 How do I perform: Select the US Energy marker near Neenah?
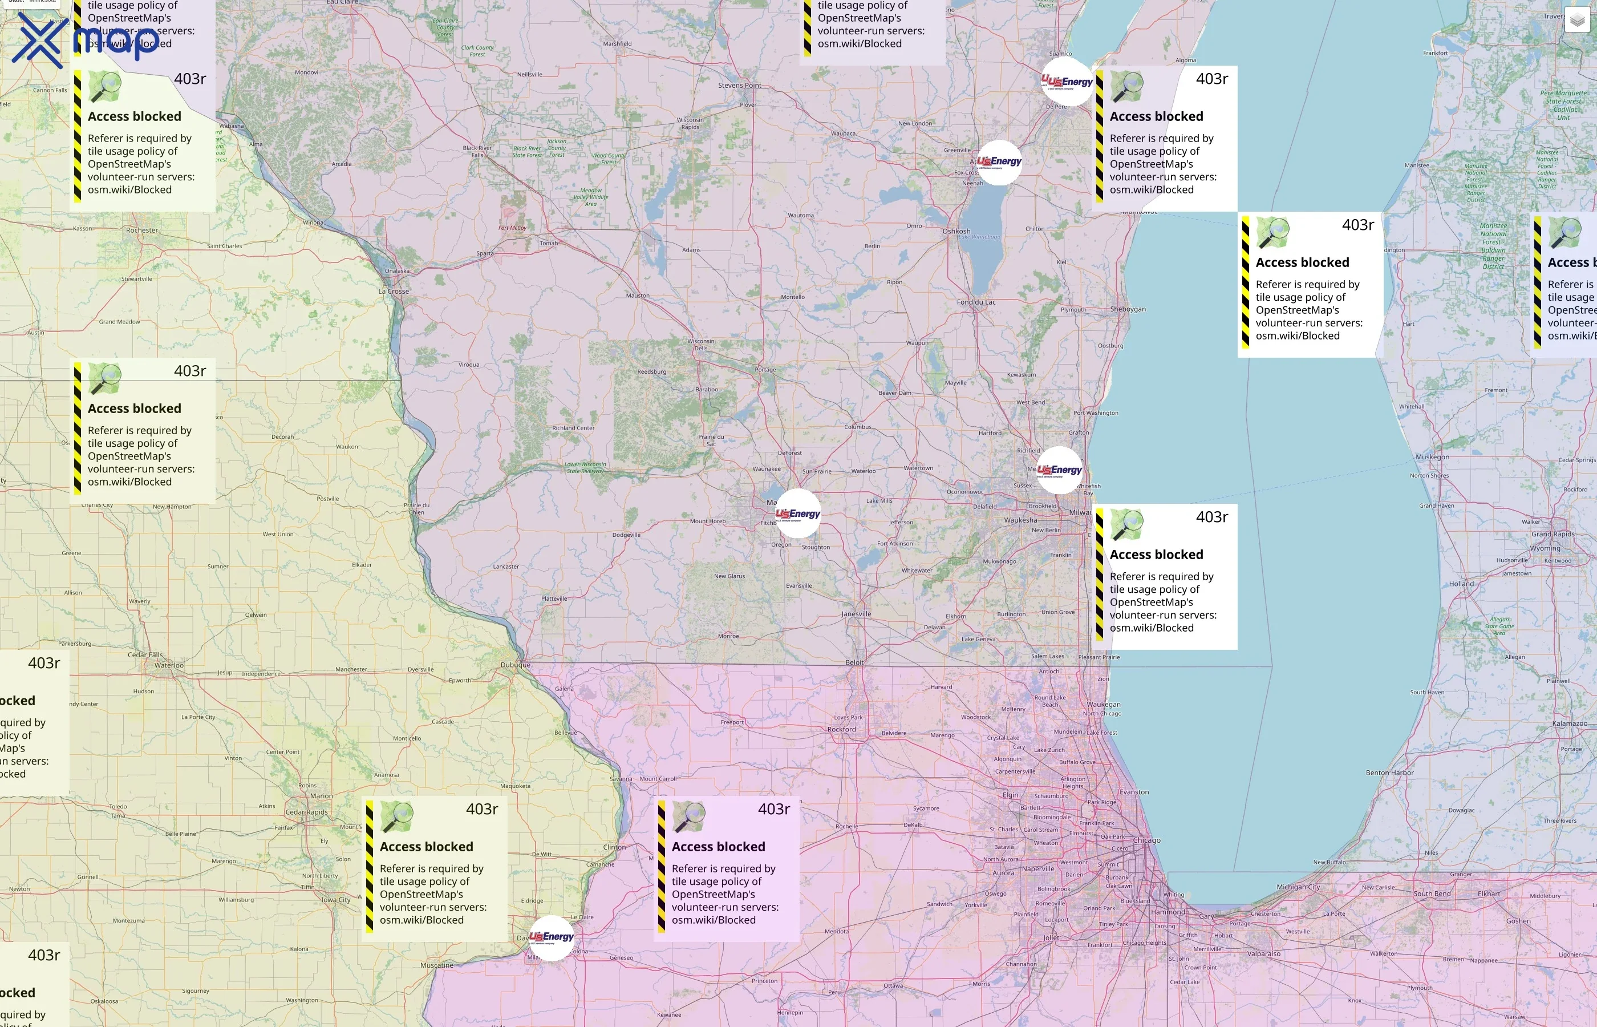[999, 162]
